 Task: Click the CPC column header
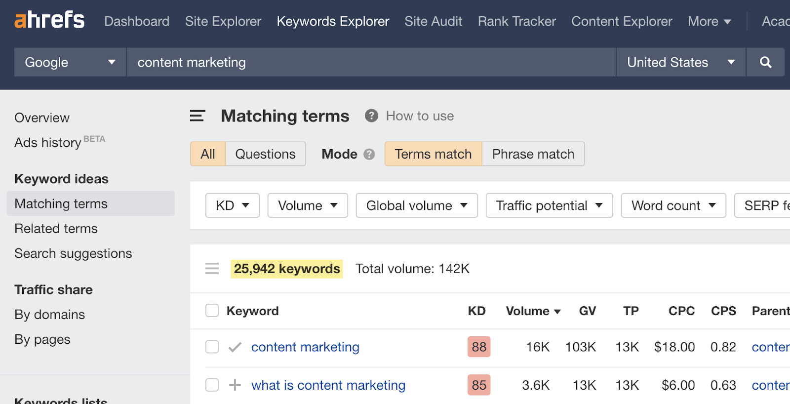tap(681, 311)
